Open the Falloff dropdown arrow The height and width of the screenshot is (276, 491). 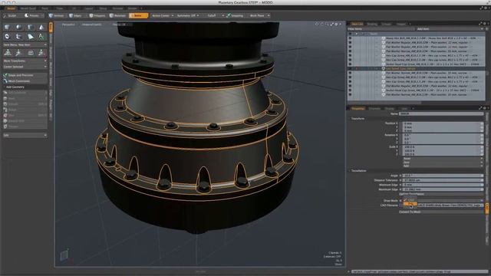click(x=223, y=15)
